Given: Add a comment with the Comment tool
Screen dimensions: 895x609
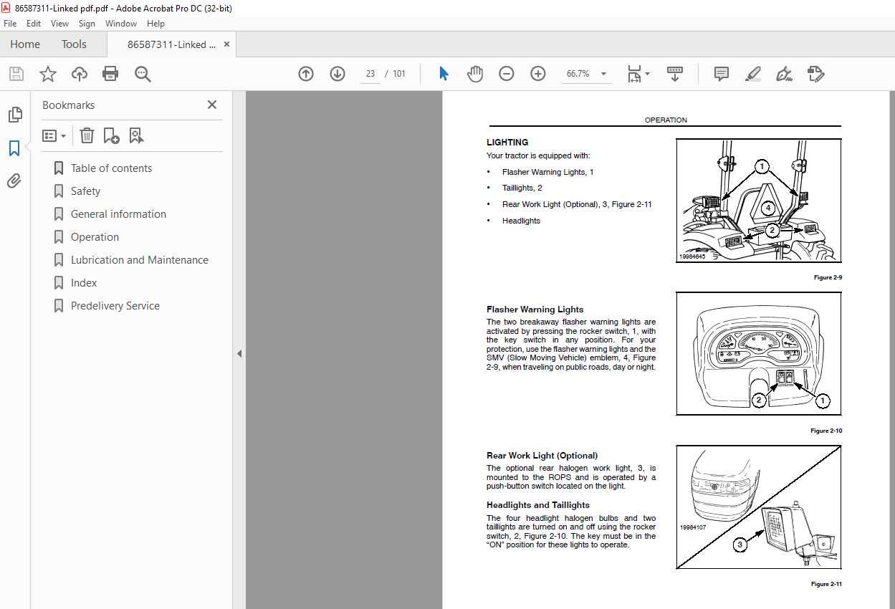Looking at the screenshot, I should tap(720, 74).
